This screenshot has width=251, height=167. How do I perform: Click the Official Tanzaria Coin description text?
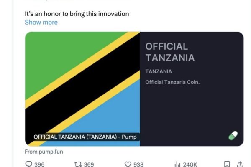pos(172,82)
